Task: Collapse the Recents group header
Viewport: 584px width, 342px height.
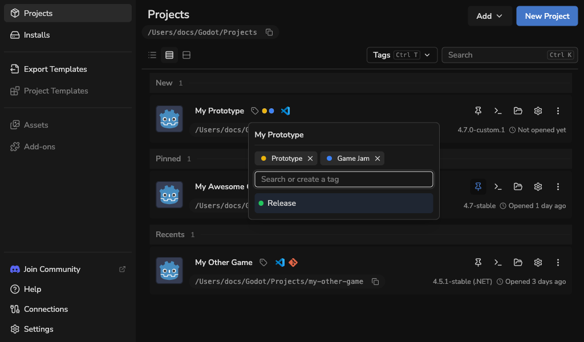Action: pos(360,234)
